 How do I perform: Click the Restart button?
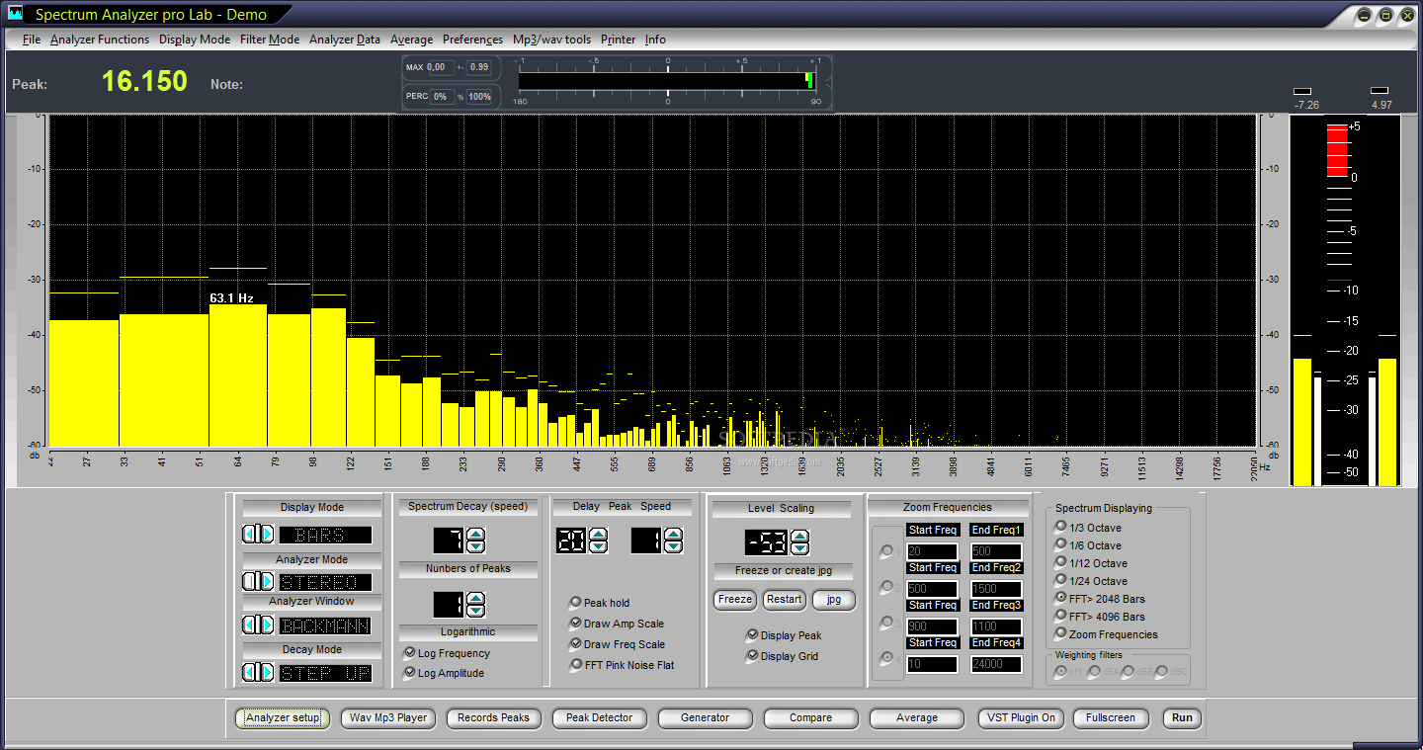tap(785, 599)
